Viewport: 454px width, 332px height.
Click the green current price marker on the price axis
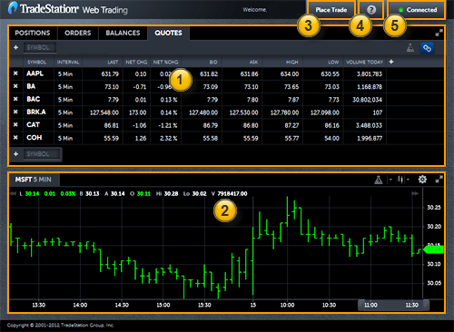click(x=433, y=249)
